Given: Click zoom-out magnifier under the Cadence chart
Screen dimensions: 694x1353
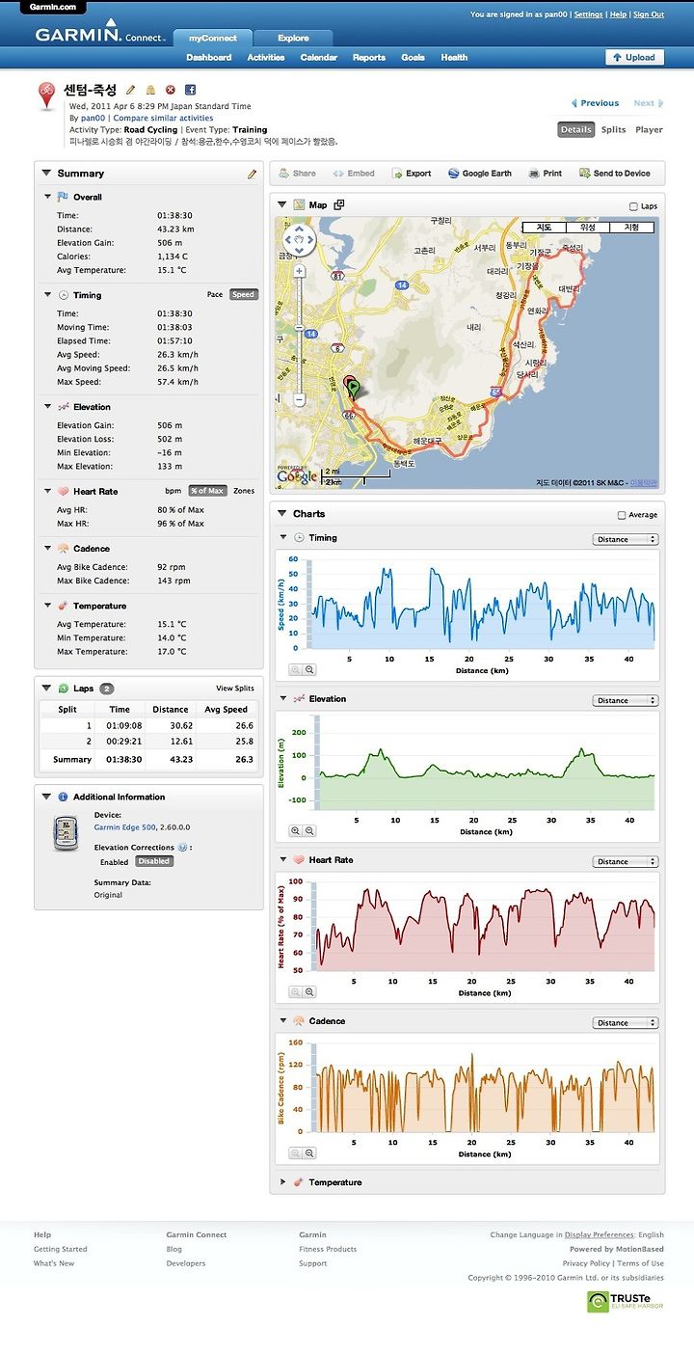Looking at the screenshot, I should (x=309, y=1152).
